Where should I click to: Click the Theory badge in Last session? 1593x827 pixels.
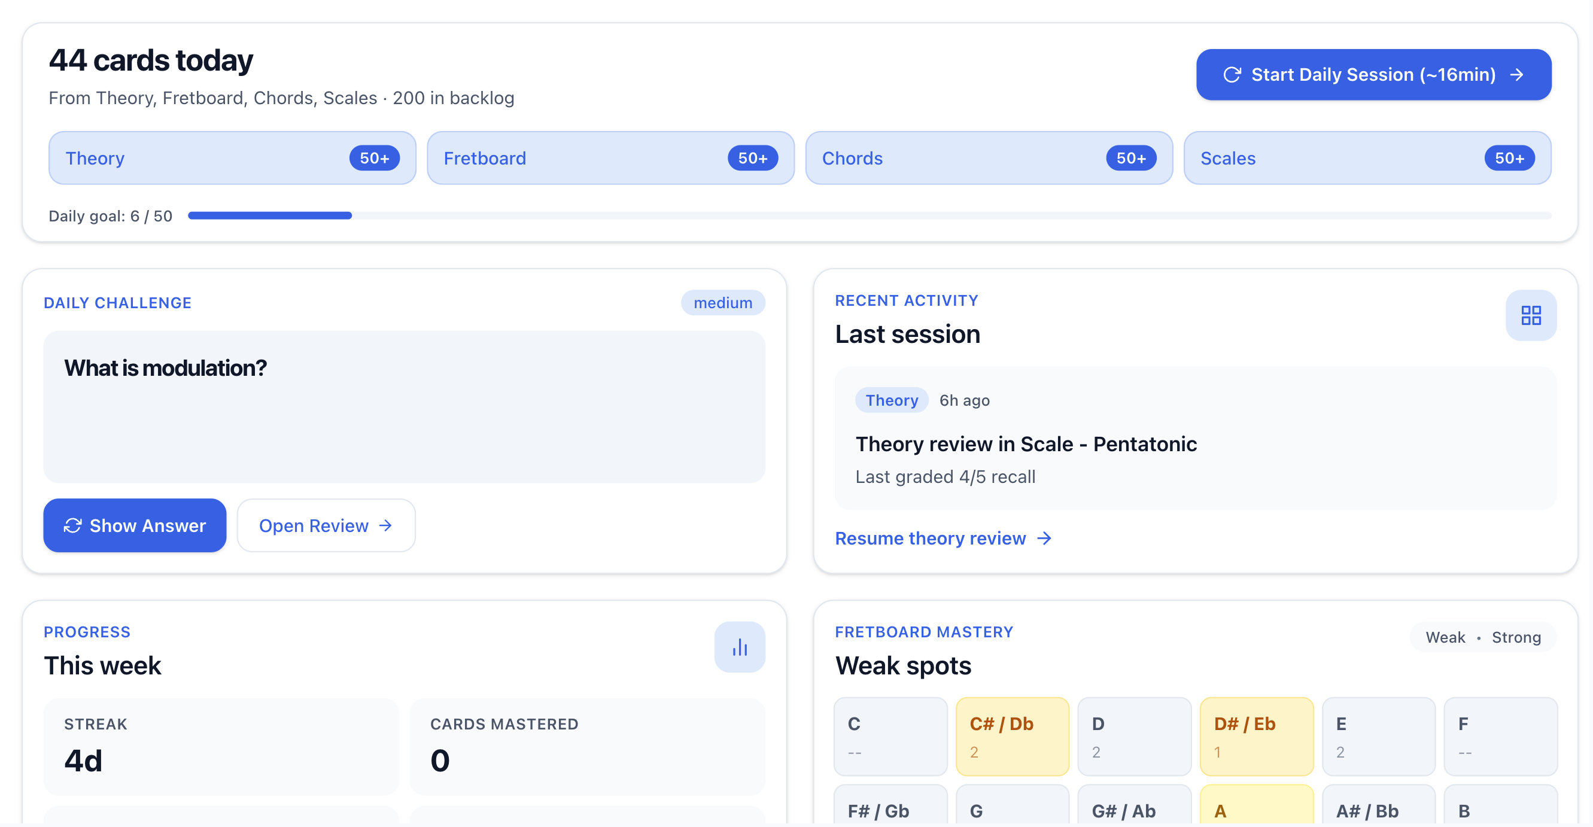coord(891,400)
